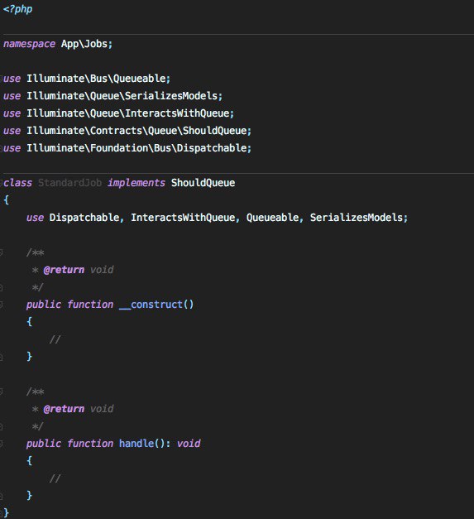The image size is (474, 519).
Task: Click the "class" keyword
Action: click(x=17, y=183)
